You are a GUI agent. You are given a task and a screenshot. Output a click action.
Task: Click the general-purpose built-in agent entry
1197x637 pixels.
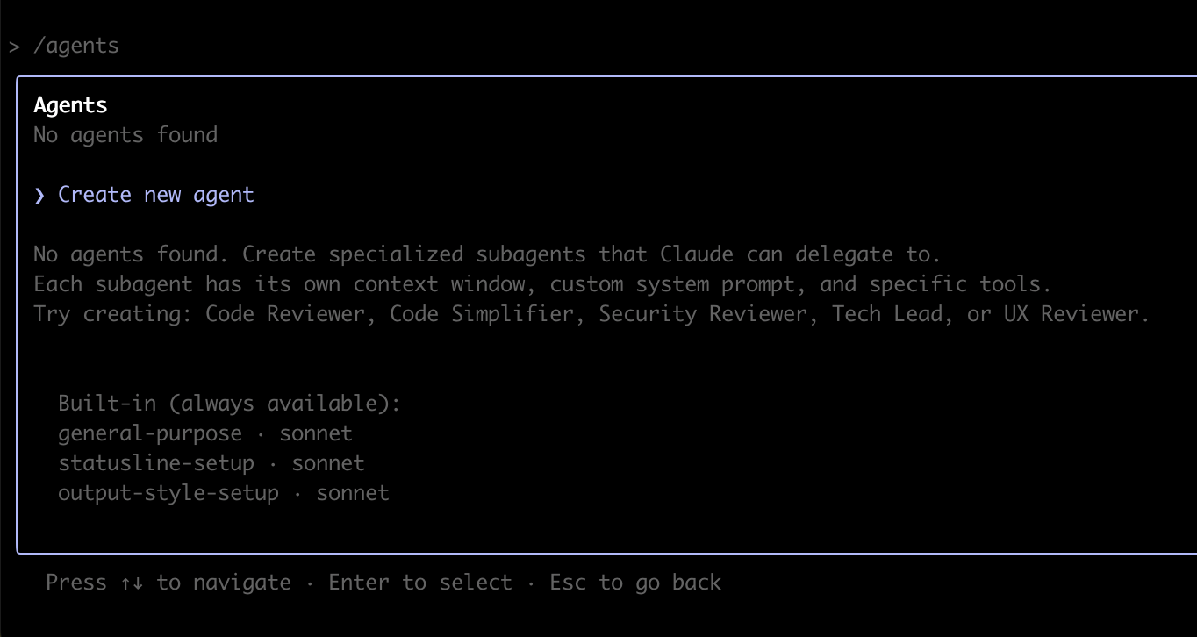point(149,433)
